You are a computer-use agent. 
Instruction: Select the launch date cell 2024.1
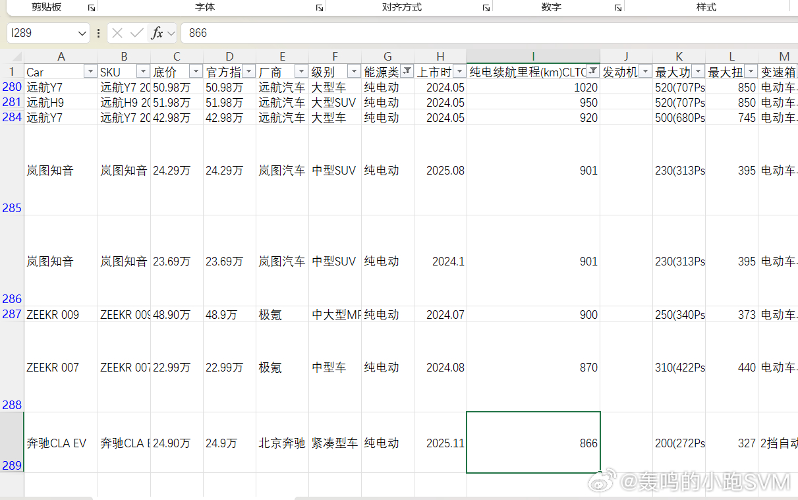[440, 262]
